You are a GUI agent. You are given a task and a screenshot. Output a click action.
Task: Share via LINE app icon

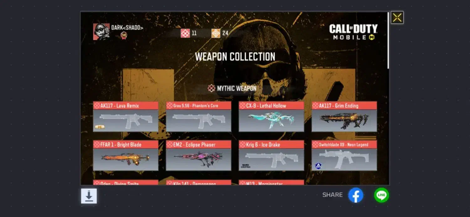[381, 195]
